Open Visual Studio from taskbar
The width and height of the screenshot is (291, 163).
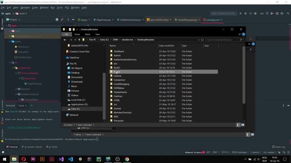tap(61, 159)
